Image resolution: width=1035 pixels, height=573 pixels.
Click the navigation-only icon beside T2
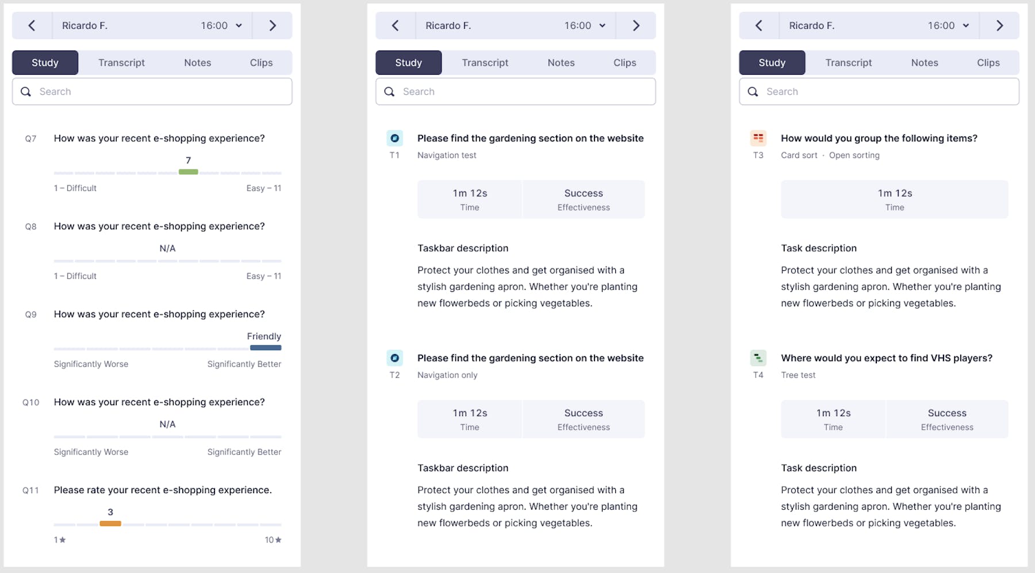click(x=395, y=357)
